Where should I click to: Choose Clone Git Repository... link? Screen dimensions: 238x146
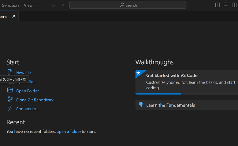pyautogui.click(x=36, y=100)
